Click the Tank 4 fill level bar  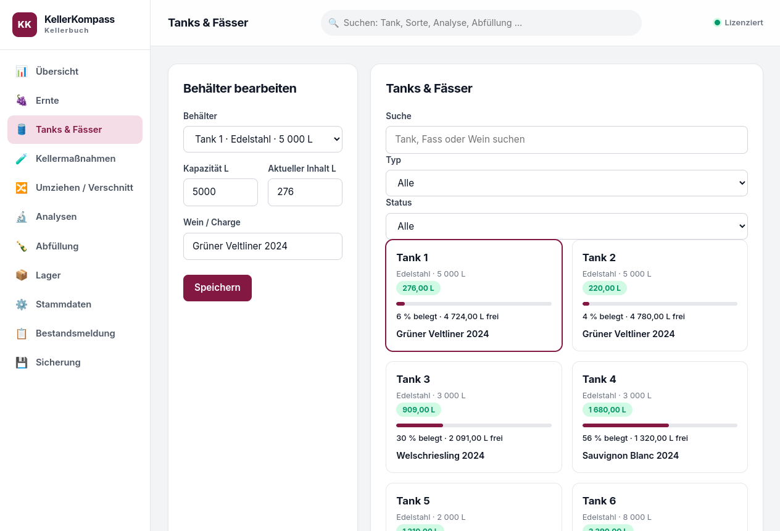[x=660, y=425]
